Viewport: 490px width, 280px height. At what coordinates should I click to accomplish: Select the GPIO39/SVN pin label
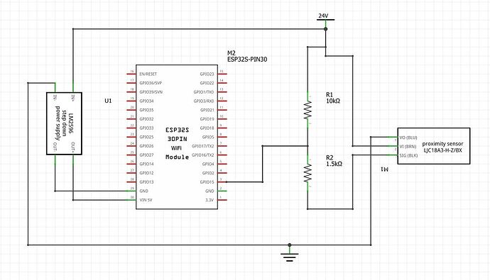[151, 92]
